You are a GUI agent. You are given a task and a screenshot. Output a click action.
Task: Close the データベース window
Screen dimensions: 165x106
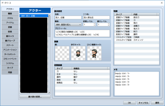(x=162, y=3)
